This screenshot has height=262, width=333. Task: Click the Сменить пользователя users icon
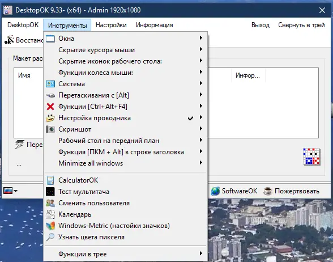[50, 203]
